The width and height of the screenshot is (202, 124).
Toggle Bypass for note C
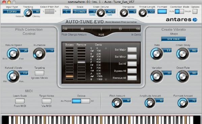click(70, 48)
